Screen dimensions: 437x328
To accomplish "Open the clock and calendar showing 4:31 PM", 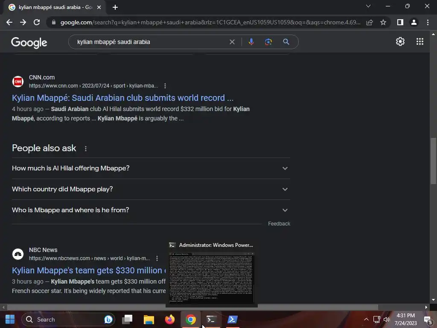I will (x=406, y=319).
